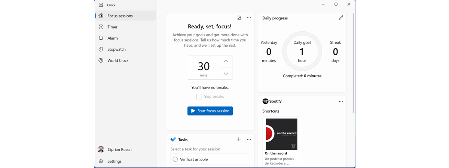Screen dimensions: 449x168
Task: Click the compact overlay icon in focus card
Action: point(239,18)
